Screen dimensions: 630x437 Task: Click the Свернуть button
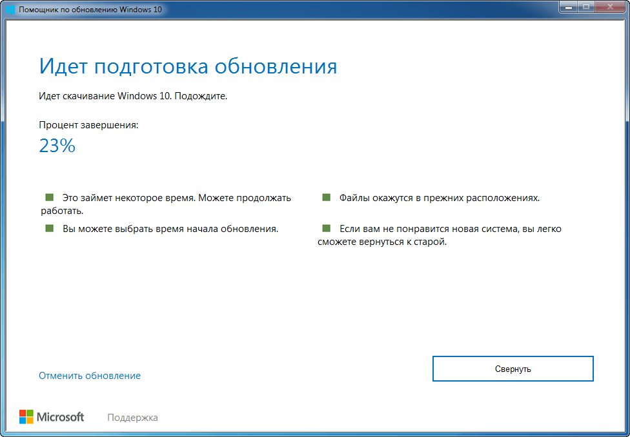(x=513, y=369)
